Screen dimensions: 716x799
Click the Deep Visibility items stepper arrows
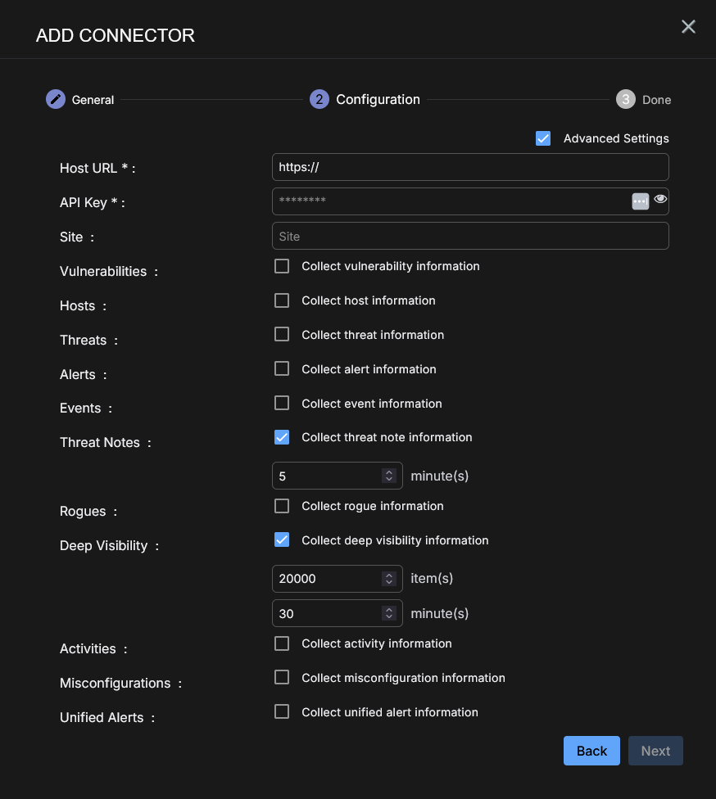click(388, 579)
